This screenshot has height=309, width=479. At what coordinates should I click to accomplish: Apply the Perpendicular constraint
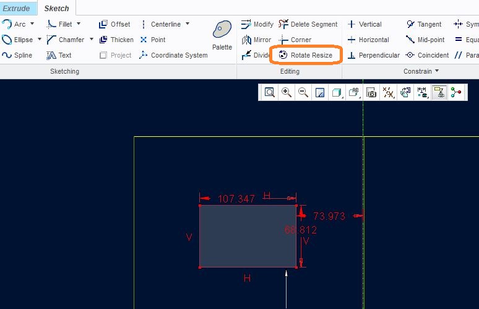[x=374, y=55]
